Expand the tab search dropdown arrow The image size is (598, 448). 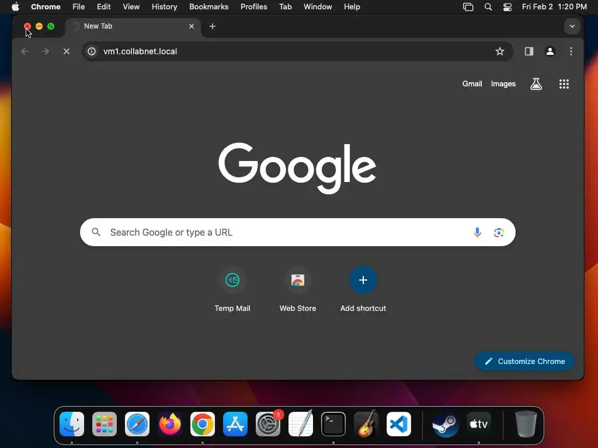[572, 26]
